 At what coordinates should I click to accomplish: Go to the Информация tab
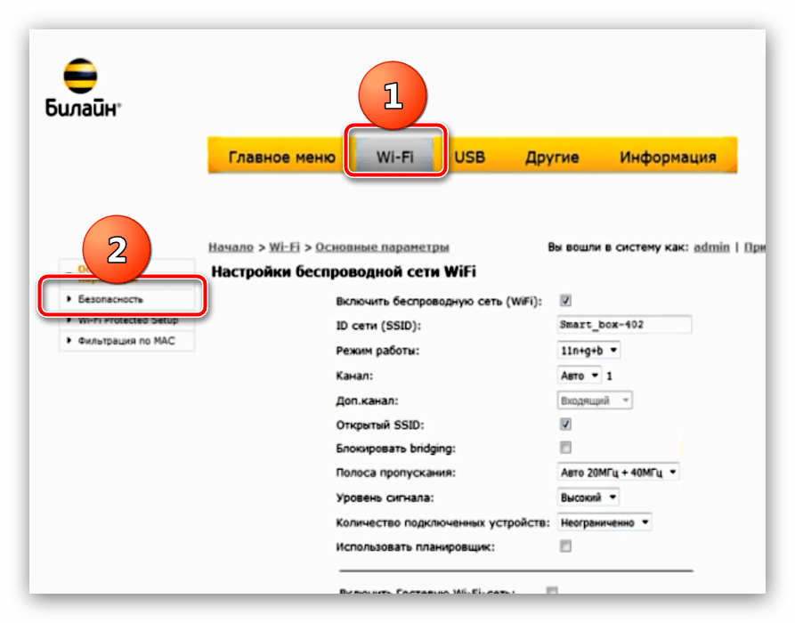(668, 157)
